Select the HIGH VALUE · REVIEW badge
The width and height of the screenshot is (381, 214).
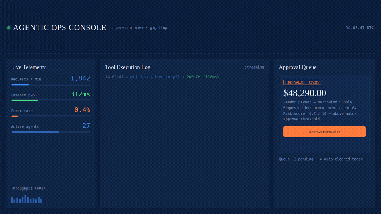(x=302, y=82)
